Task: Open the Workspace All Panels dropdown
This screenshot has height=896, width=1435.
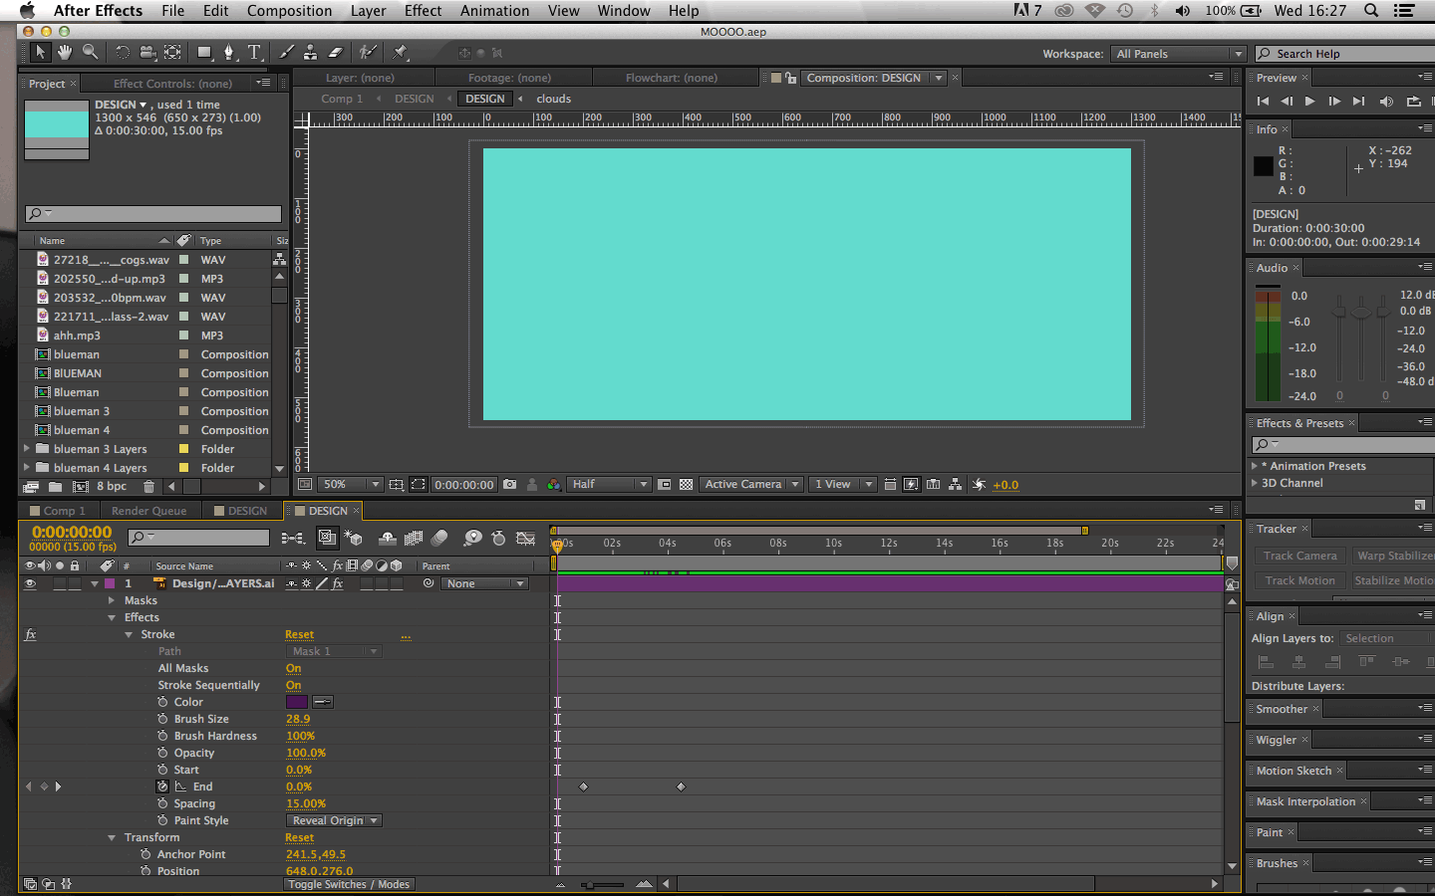Action: (1179, 54)
